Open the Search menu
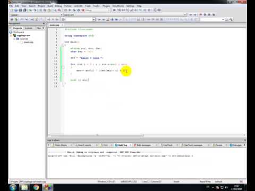 coord(32,6)
